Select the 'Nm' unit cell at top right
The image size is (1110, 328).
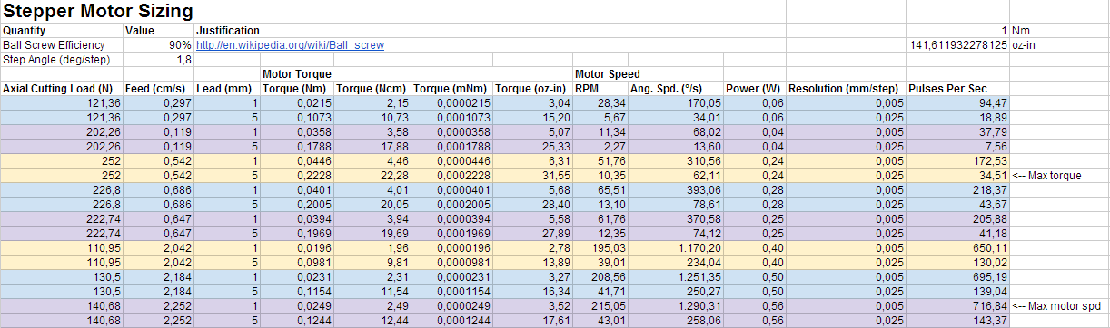click(1059, 31)
